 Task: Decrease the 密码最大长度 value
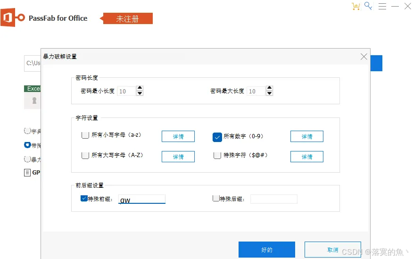(x=269, y=93)
